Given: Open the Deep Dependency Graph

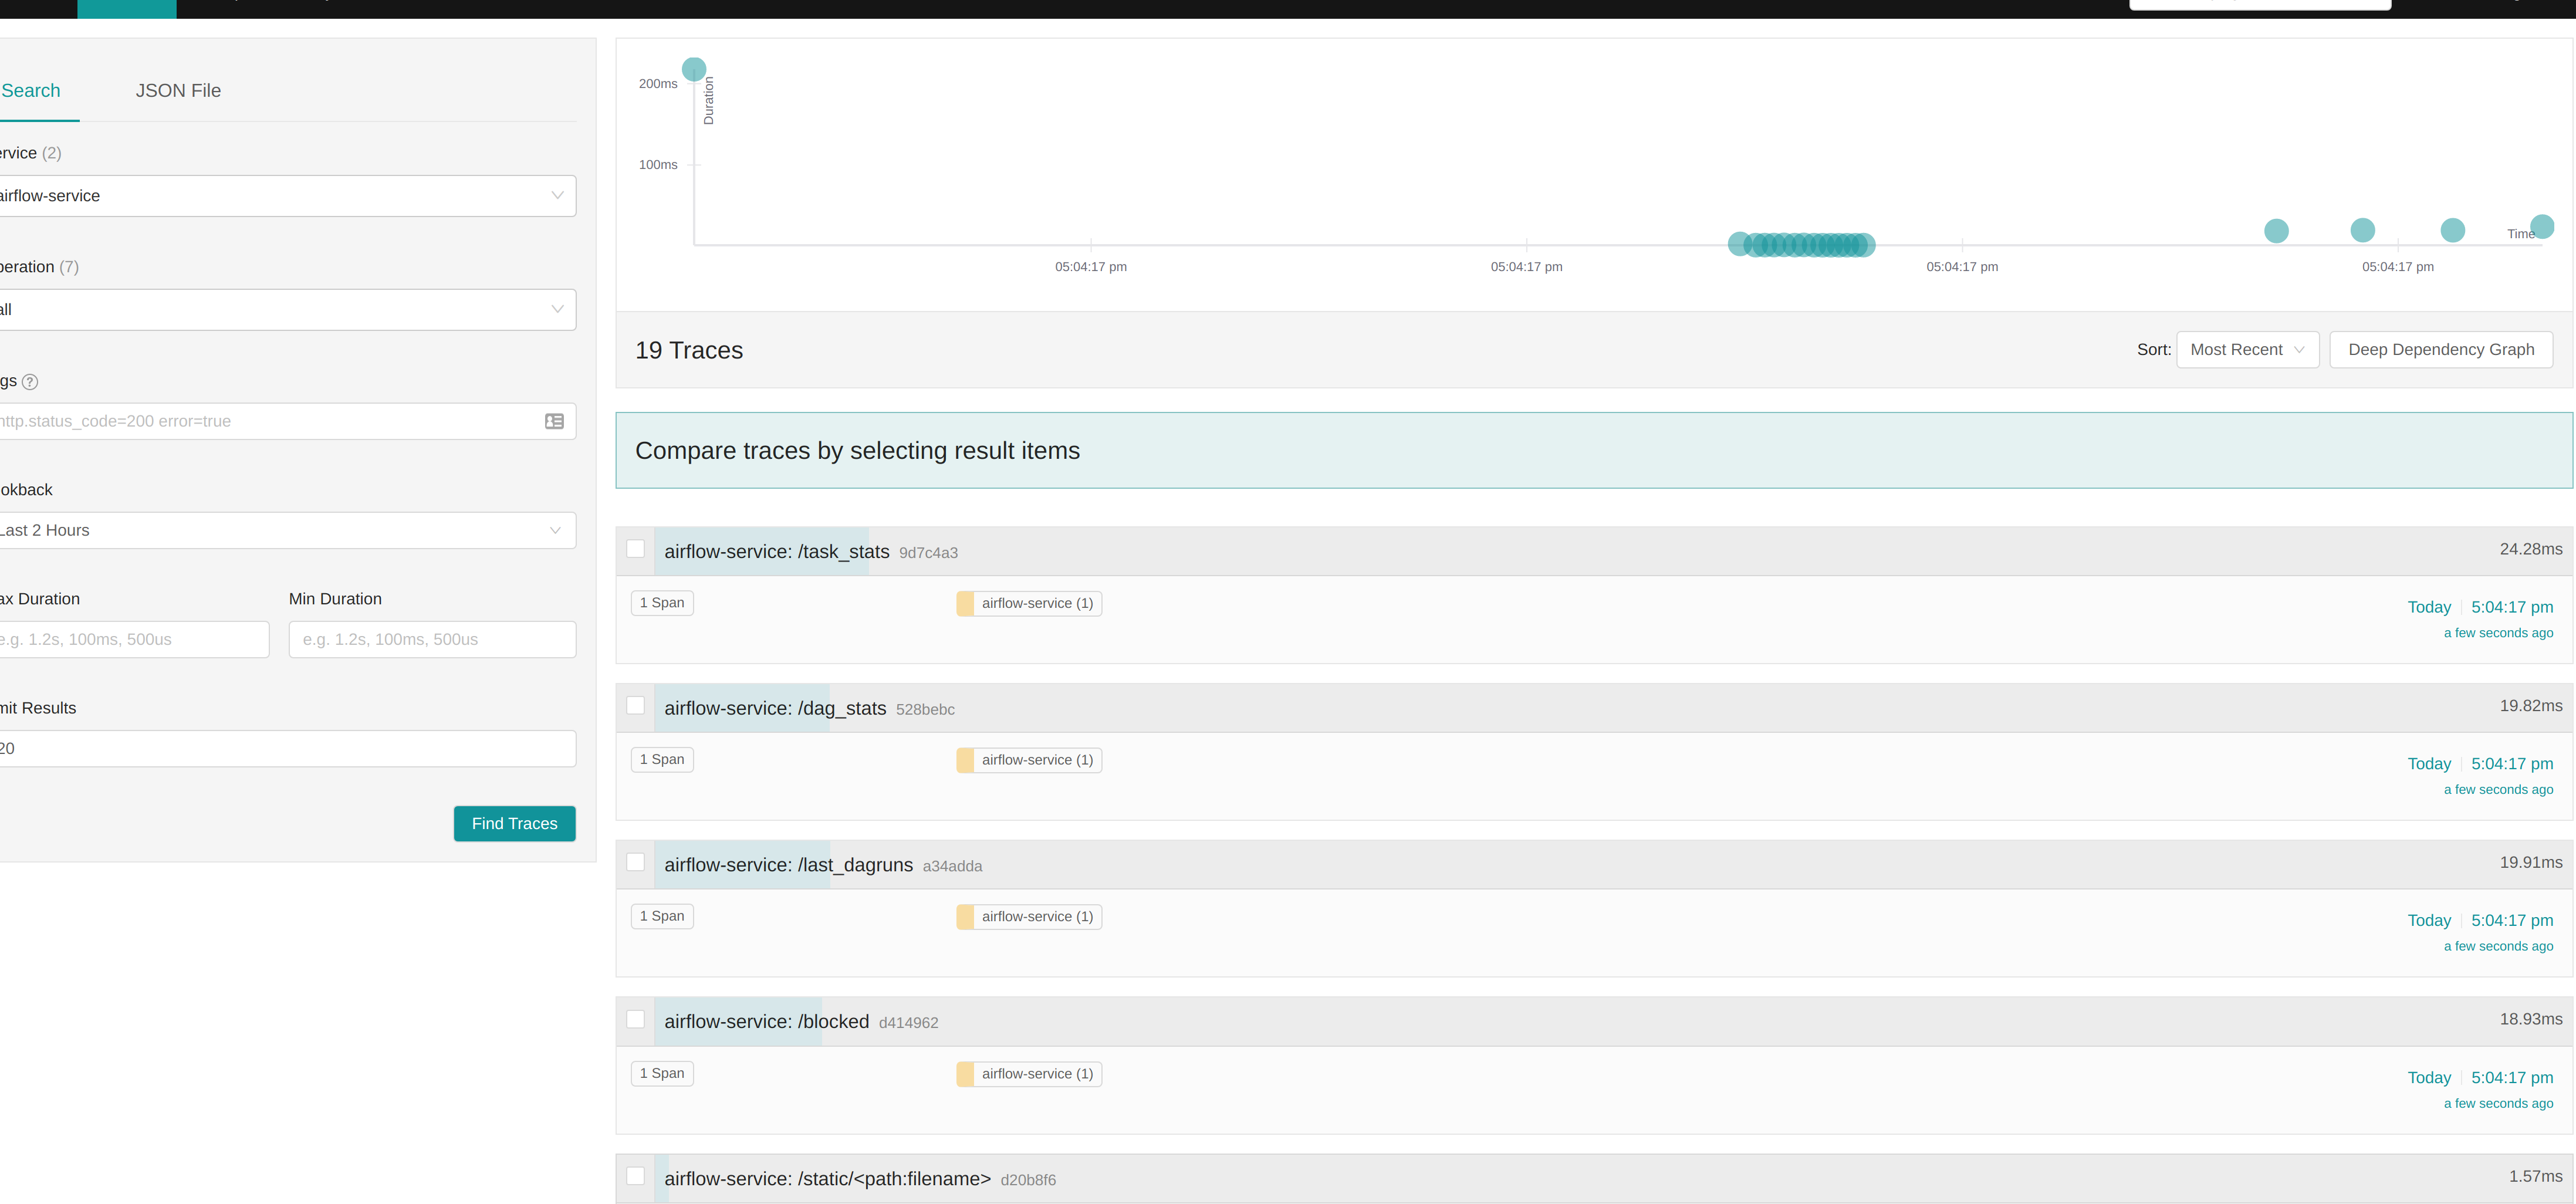Looking at the screenshot, I should pyautogui.click(x=2440, y=350).
